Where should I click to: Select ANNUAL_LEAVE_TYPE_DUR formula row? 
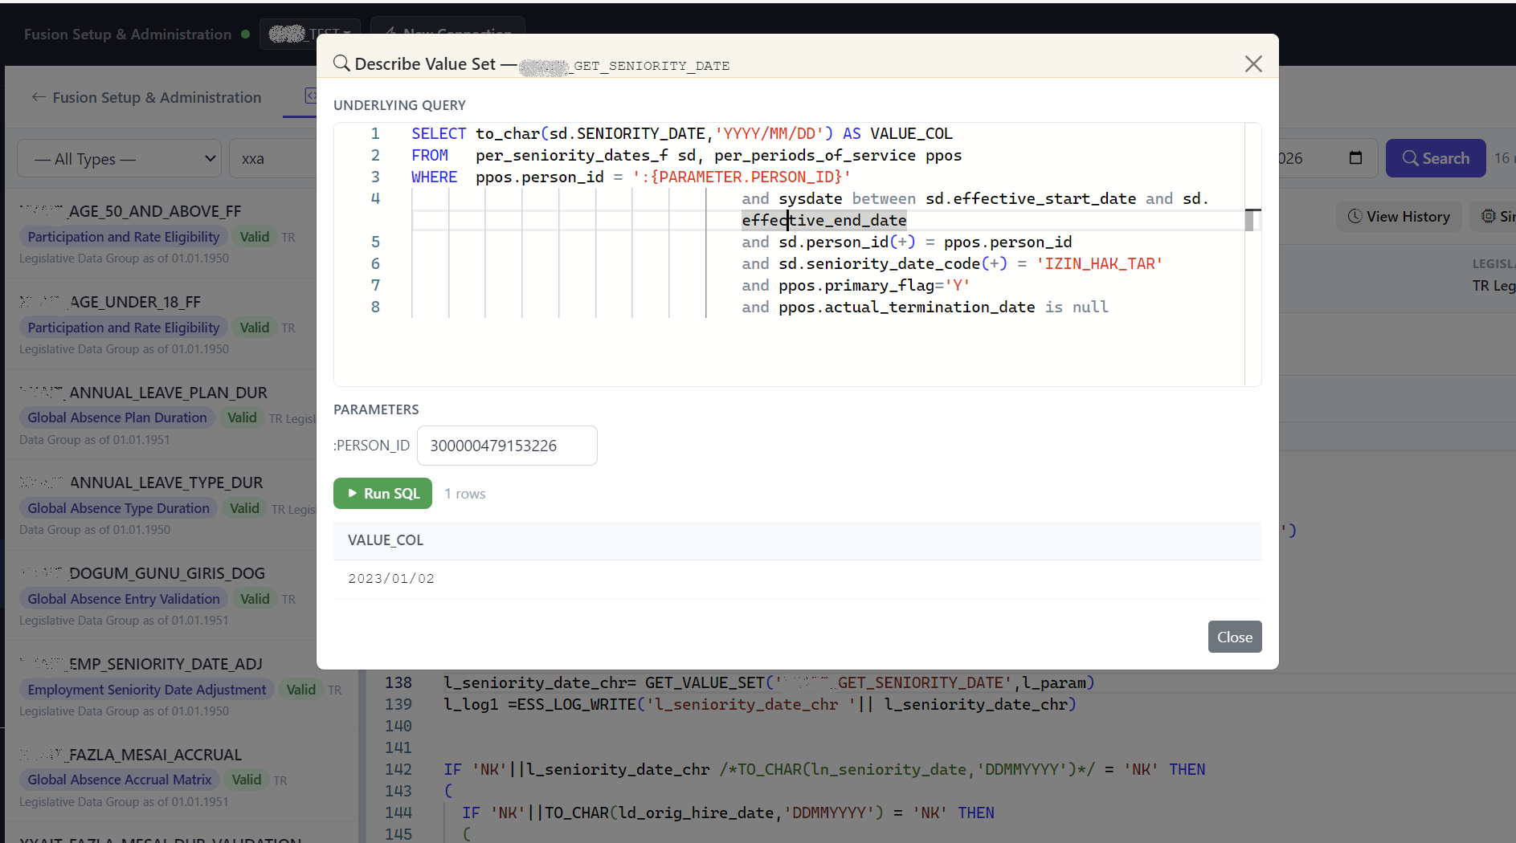pos(161,506)
